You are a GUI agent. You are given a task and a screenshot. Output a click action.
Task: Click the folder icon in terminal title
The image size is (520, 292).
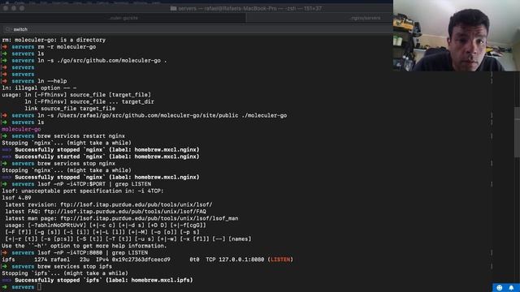coord(173,8)
